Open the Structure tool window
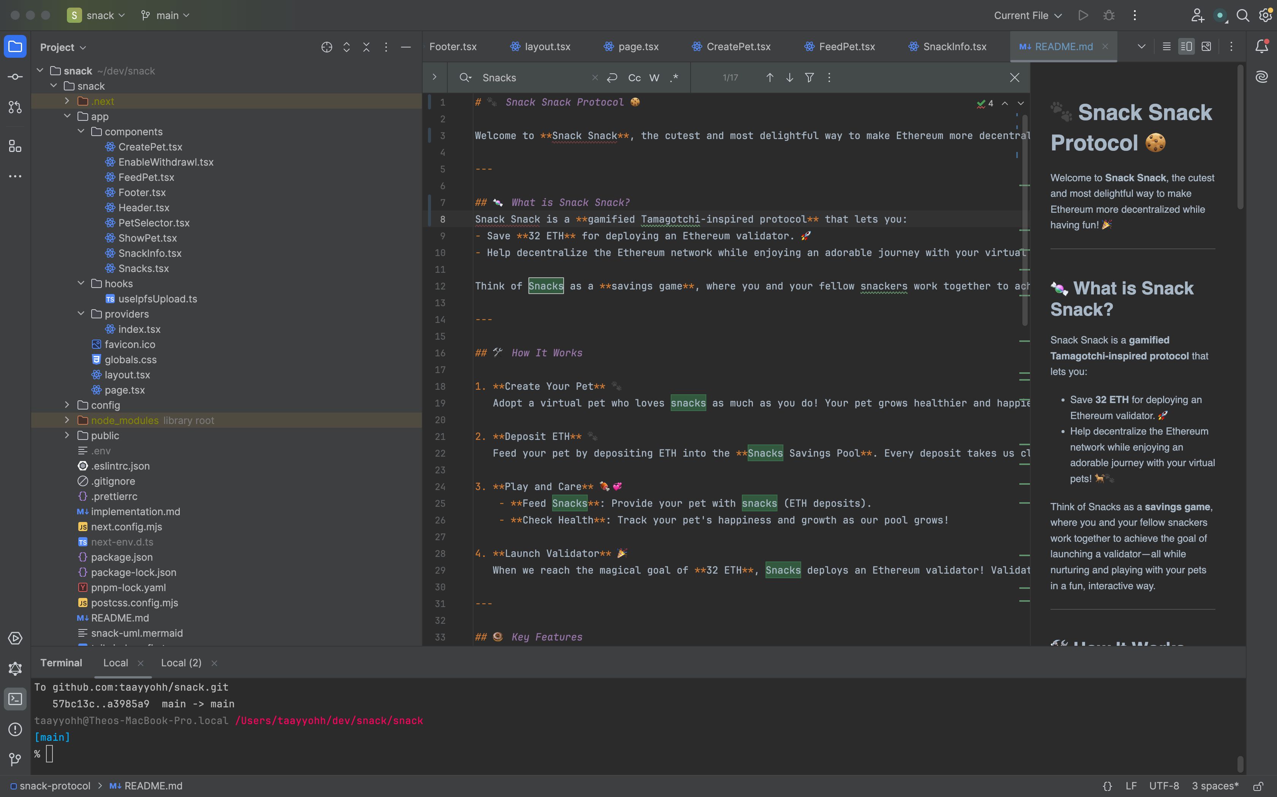Image resolution: width=1277 pixels, height=797 pixels. tap(15, 146)
